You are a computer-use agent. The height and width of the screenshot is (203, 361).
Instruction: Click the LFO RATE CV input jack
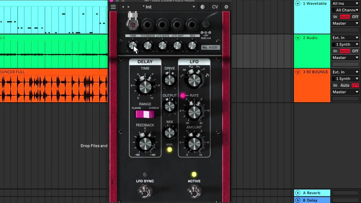point(162,25)
